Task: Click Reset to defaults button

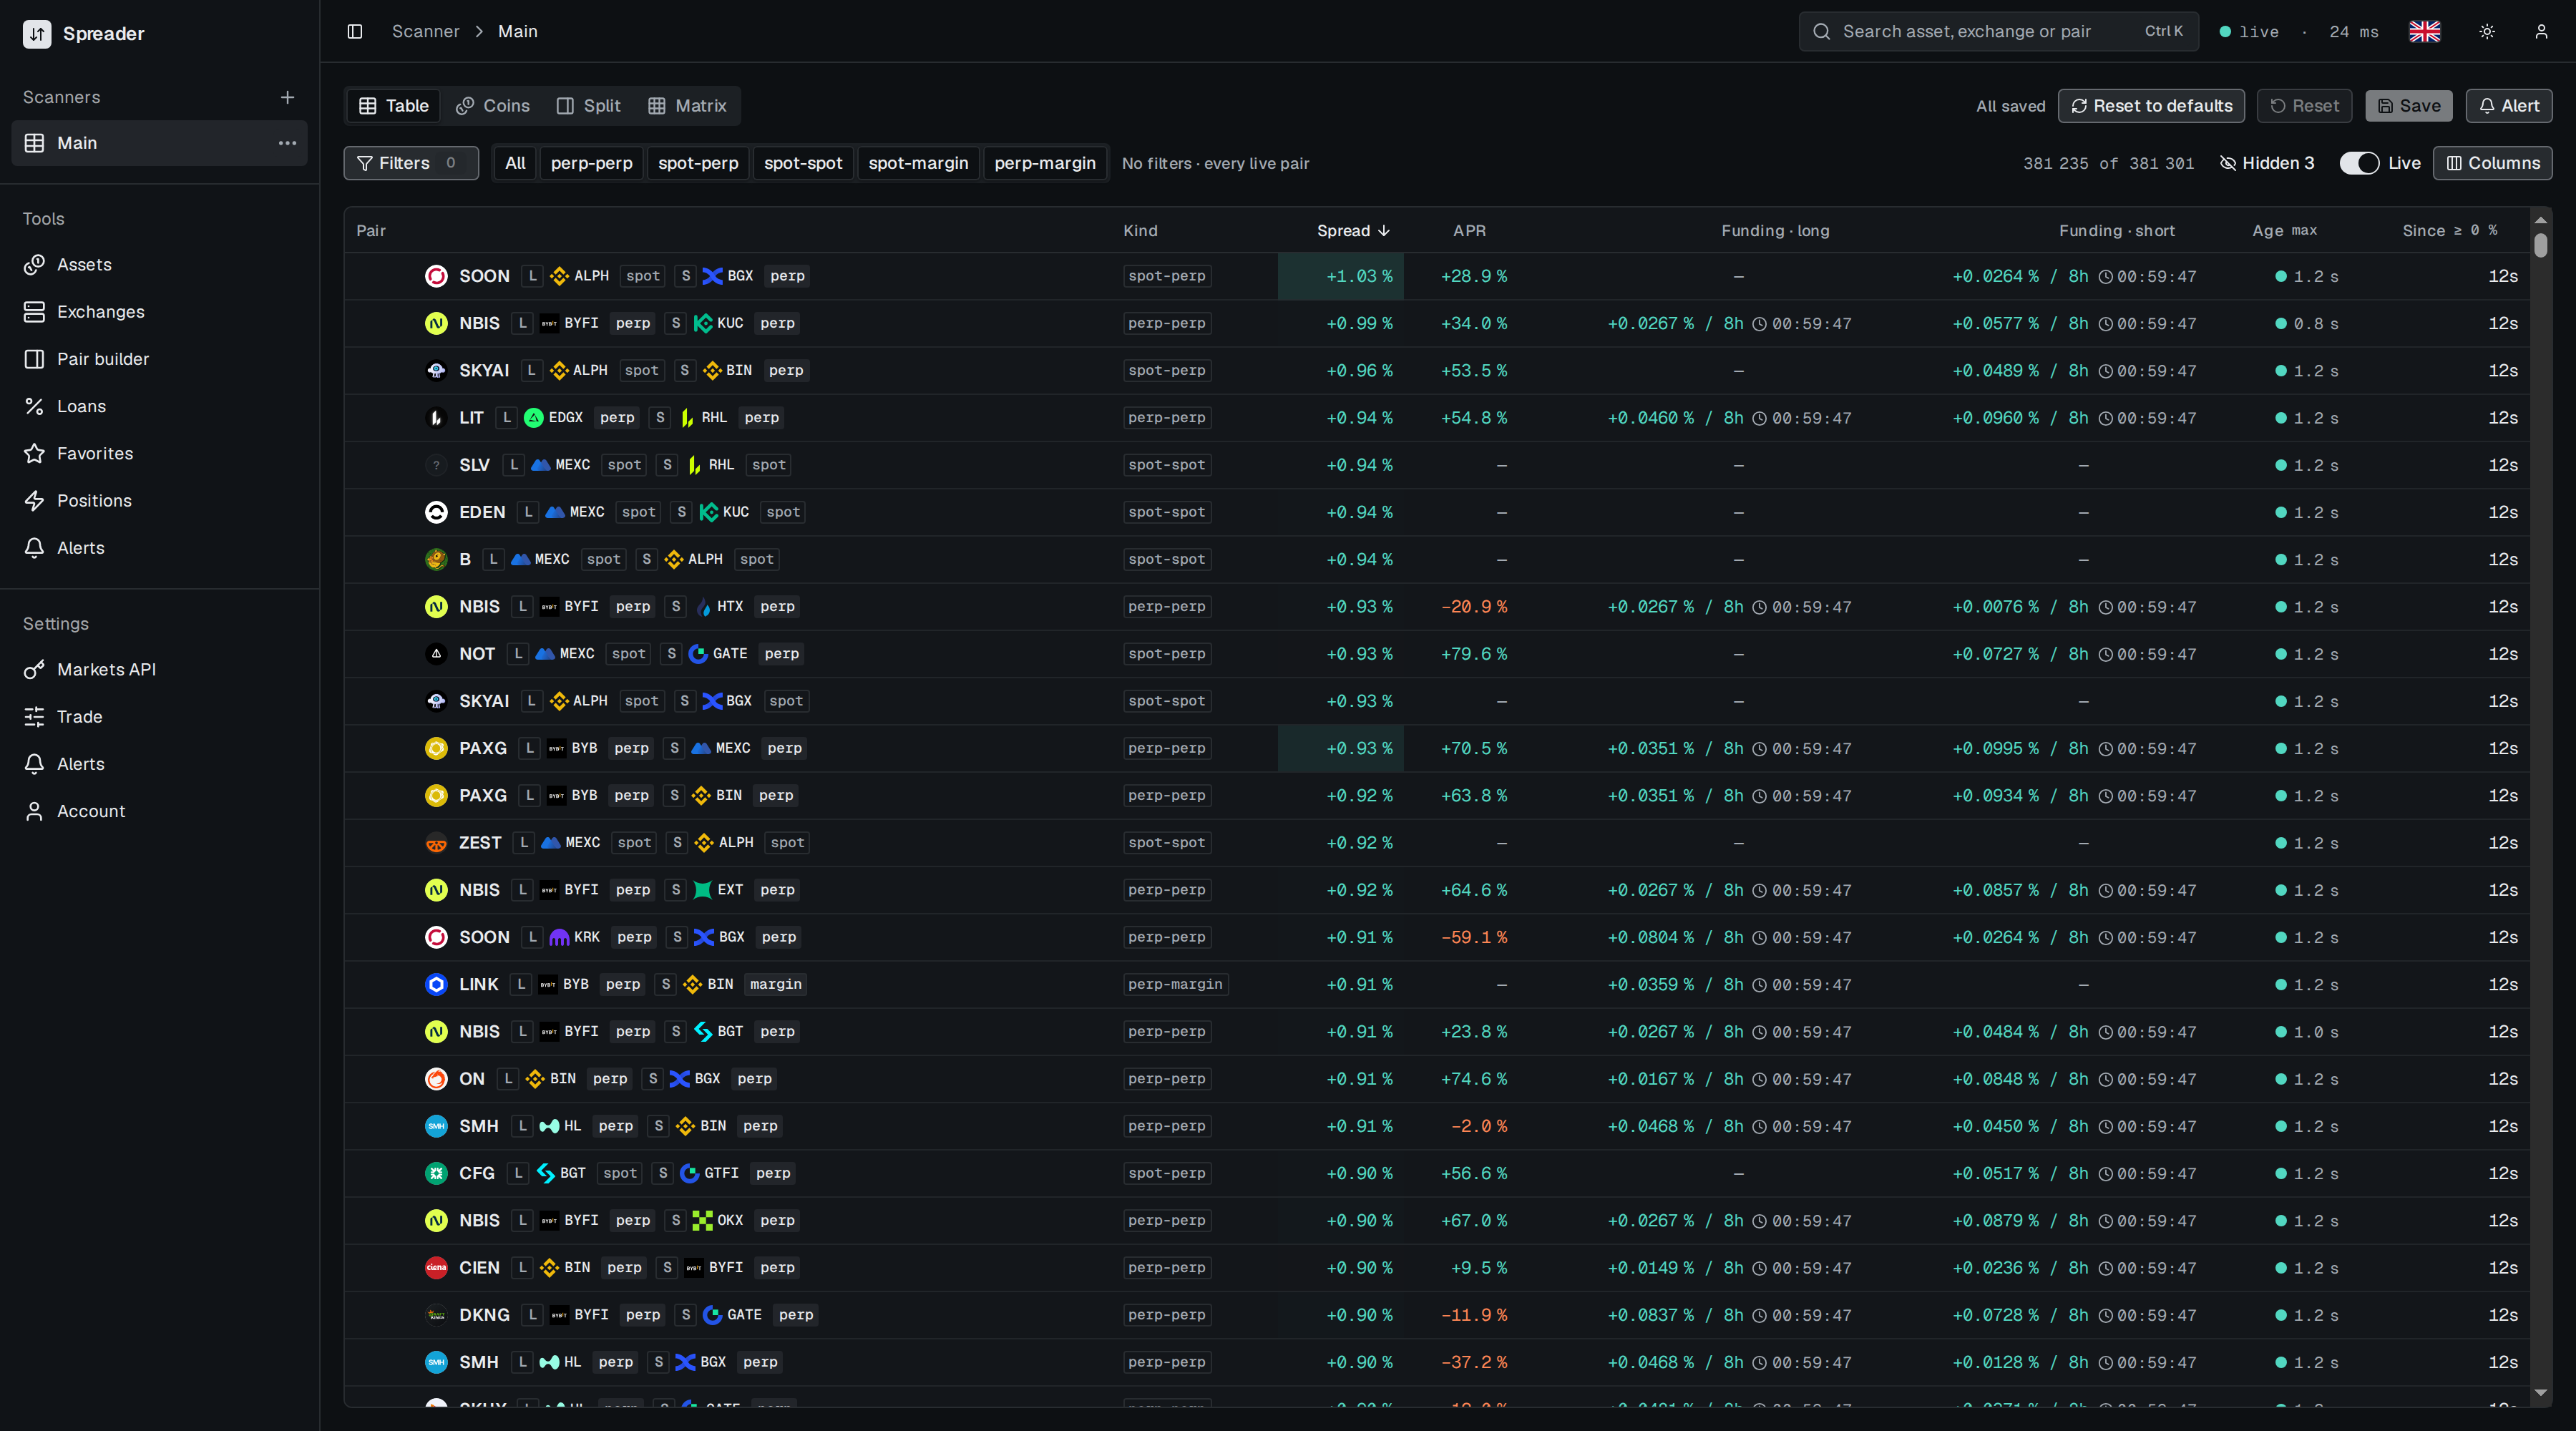Action: (x=2151, y=106)
